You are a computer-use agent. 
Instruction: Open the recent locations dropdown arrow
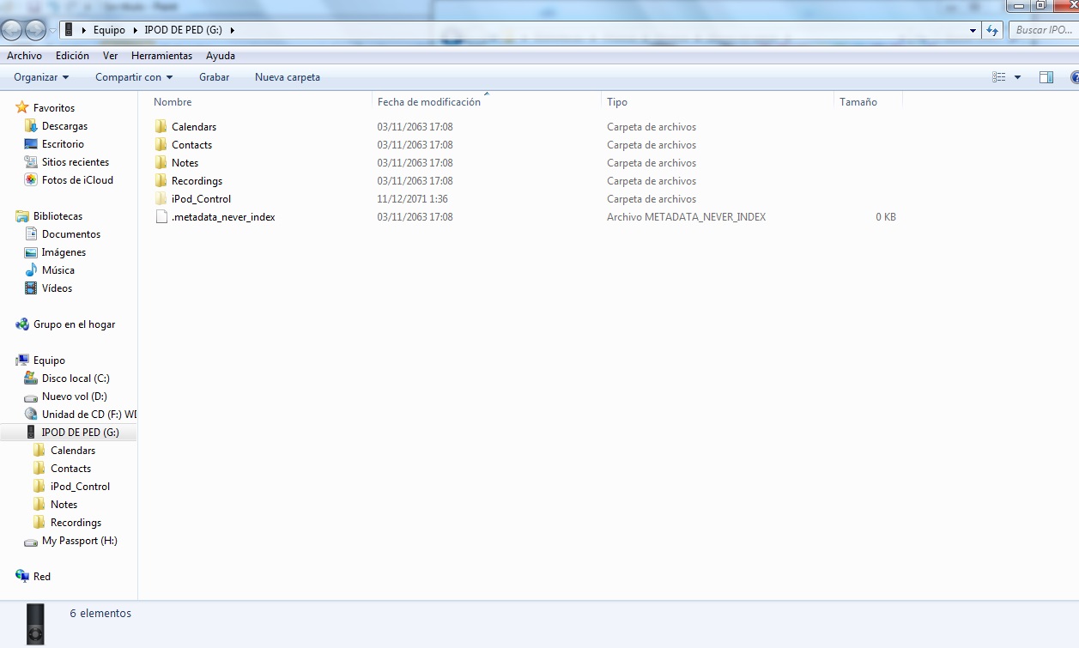(x=52, y=30)
